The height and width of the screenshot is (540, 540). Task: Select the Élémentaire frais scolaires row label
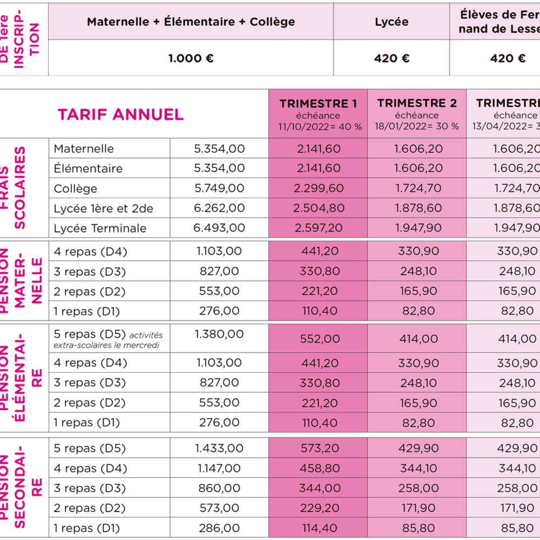[x=88, y=168]
